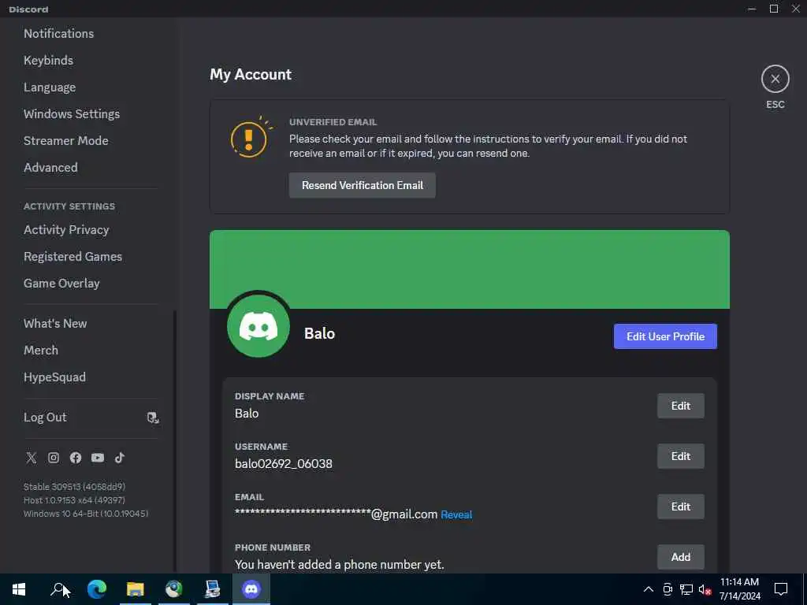The image size is (807, 605).
Task: Click Resend Verification Email button
Action: point(363,185)
